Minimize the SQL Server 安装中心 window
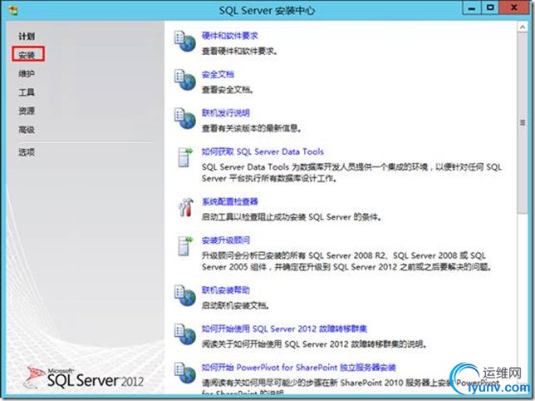The width and height of the screenshot is (535, 401). coord(472,8)
